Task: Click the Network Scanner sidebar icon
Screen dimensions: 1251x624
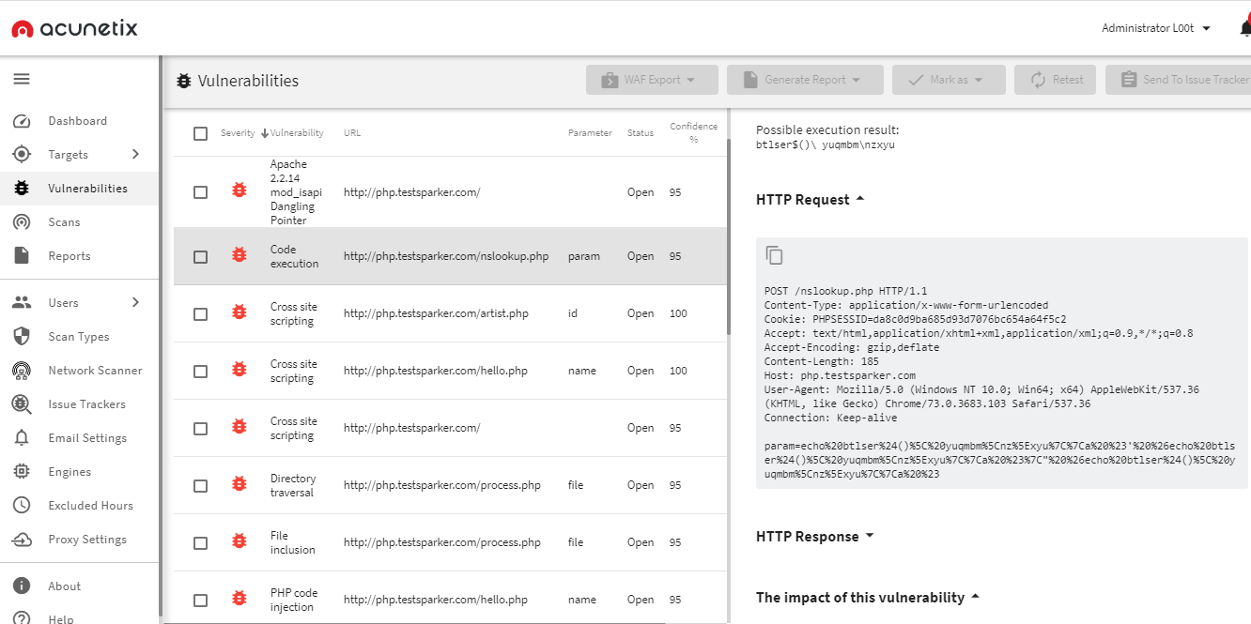Action: tap(22, 371)
